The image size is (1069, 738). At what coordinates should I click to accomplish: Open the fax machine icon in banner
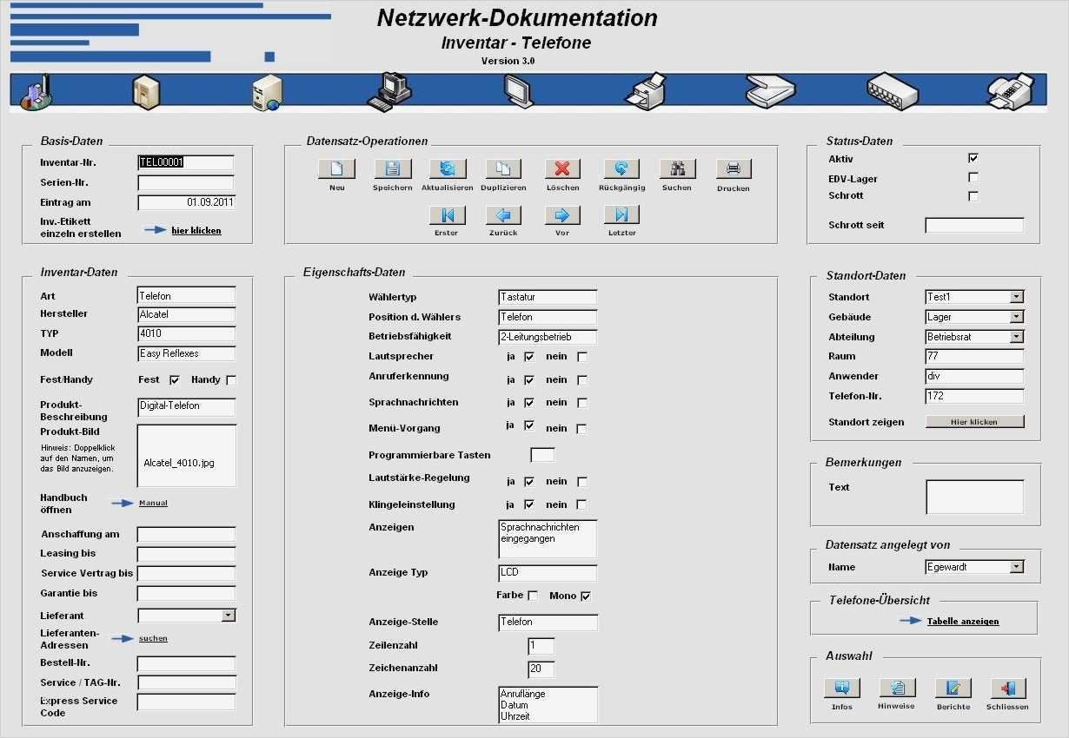click(x=1010, y=91)
